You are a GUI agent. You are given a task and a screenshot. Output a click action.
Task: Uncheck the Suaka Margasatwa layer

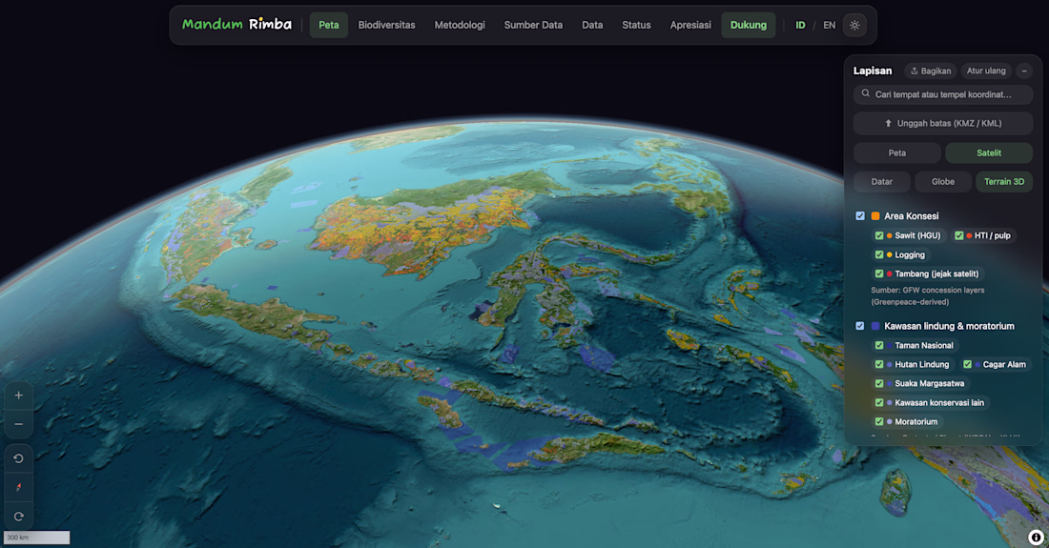[x=879, y=383]
